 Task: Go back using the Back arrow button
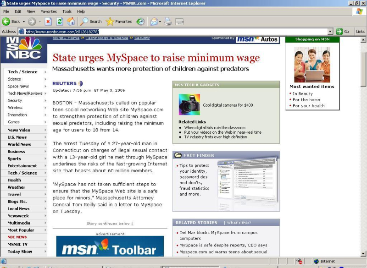(11, 22)
